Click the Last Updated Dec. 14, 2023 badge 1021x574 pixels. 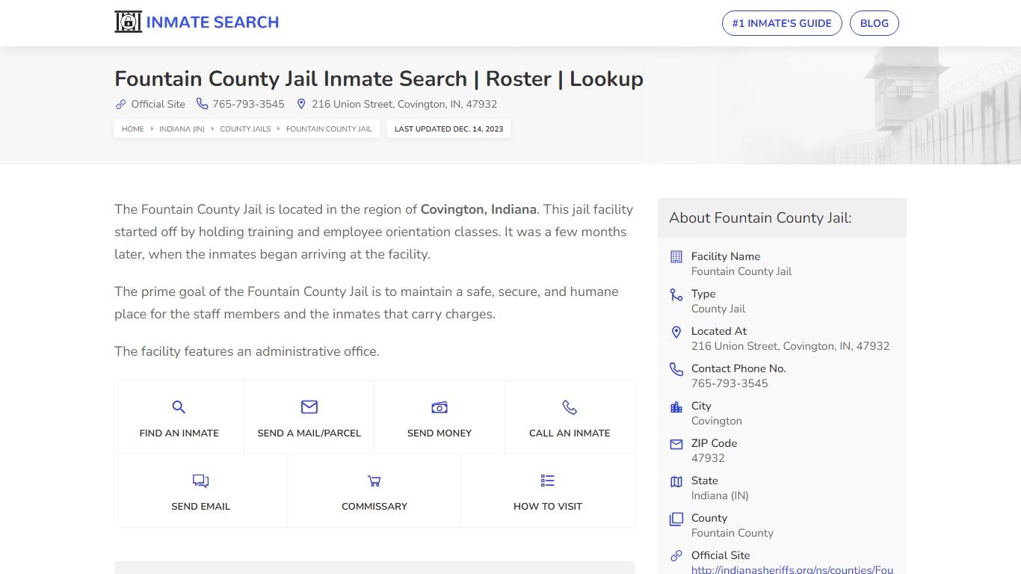[x=448, y=129]
